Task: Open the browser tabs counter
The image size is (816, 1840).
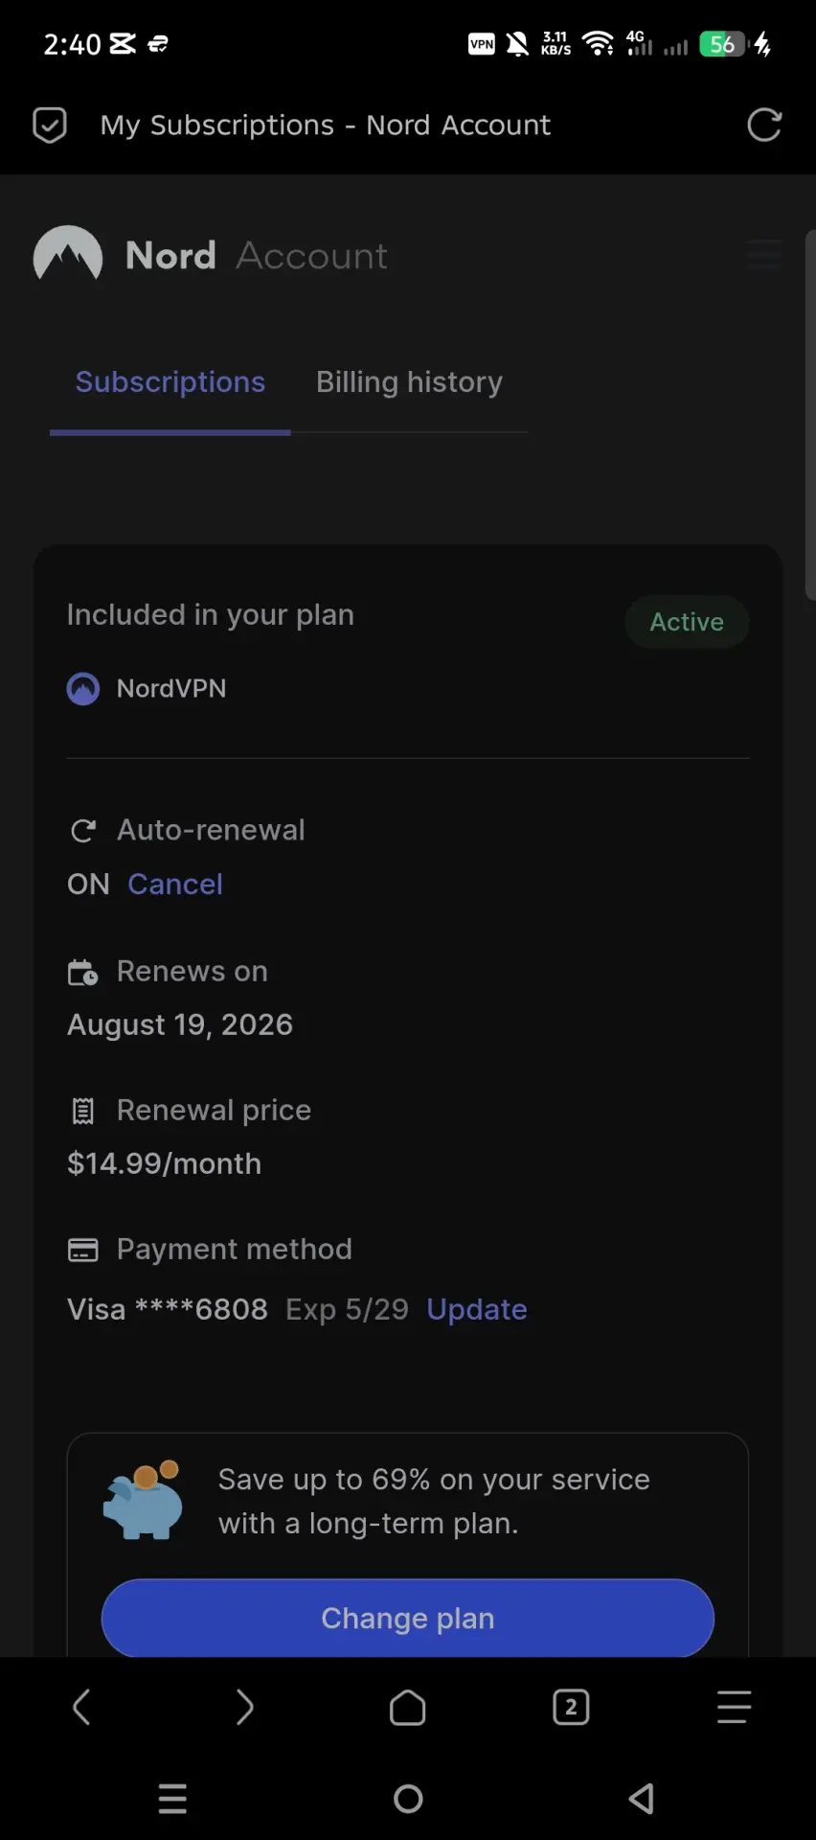Action: [x=571, y=1707]
